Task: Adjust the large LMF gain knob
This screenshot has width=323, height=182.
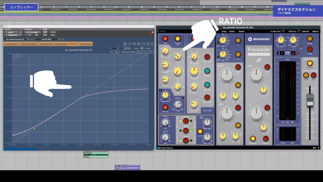Action: pyautogui.click(x=227, y=113)
